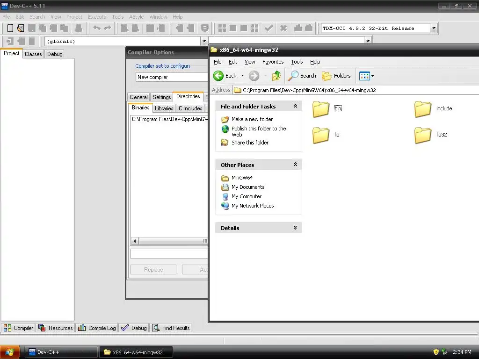The width and height of the screenshot is (479, 359).
Task: Click the Up folder icon in Explorer
Action: (x=276, y=76)
